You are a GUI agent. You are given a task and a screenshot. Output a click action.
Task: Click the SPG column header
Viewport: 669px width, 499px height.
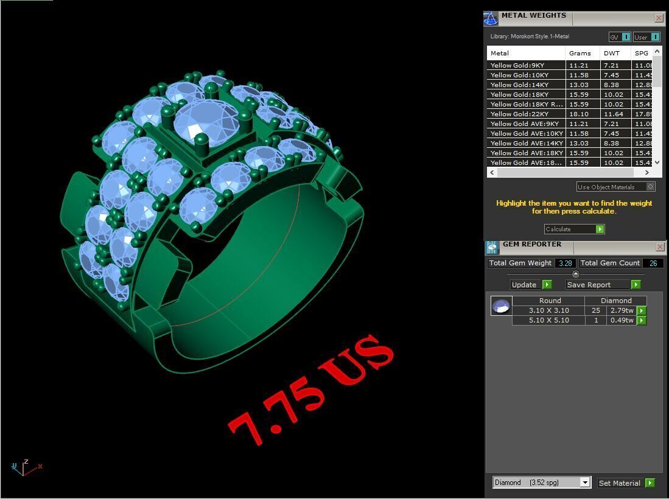pyautogui.click(x=642, y=54)
